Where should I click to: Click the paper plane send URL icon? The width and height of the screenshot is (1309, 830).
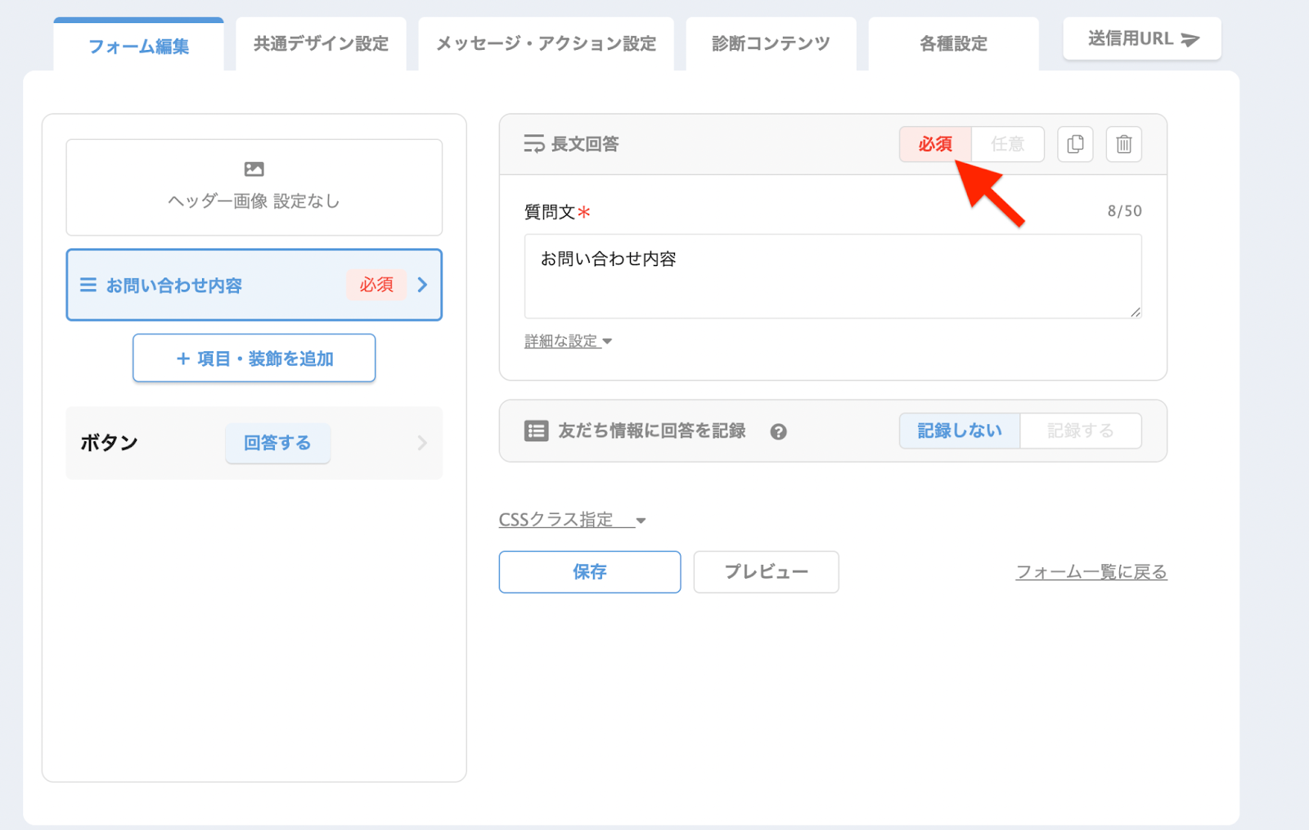1190,39
